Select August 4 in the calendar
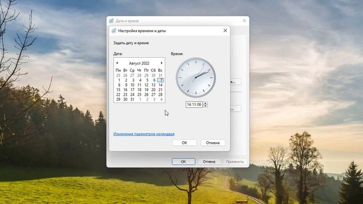The width and height of the screenshot is (363, 204). coord(140,80)
